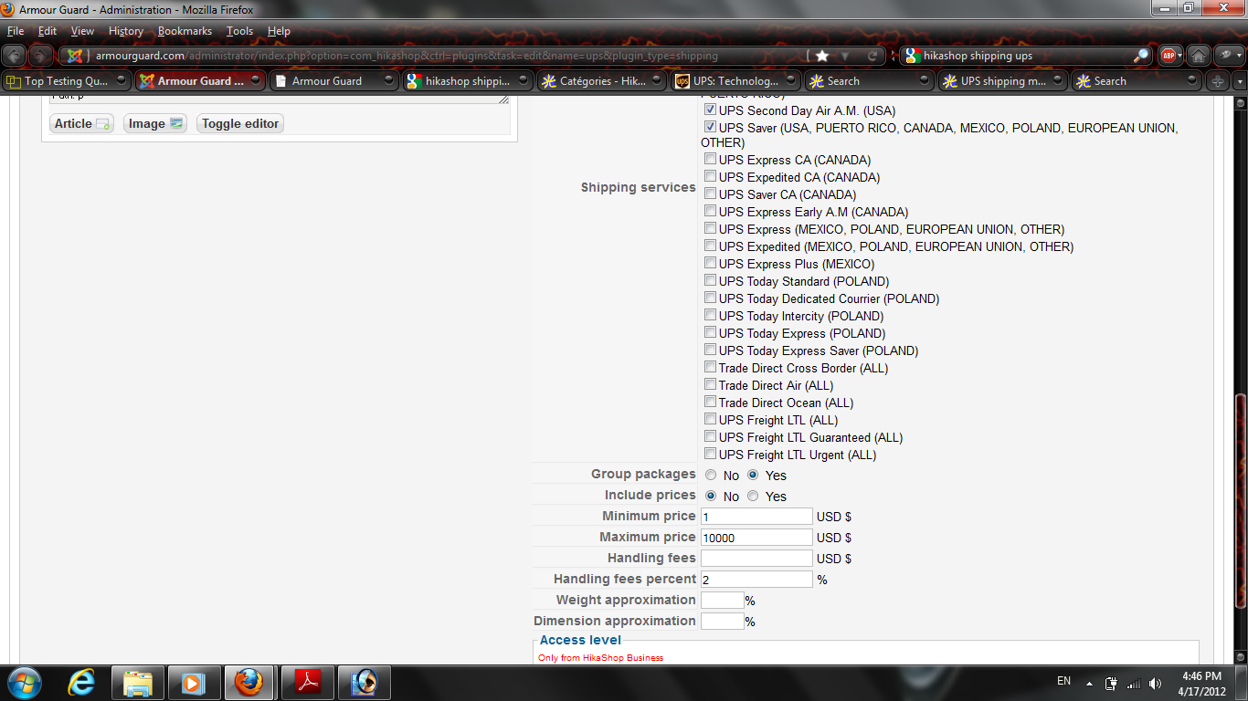The width and height of the screenshot is (1248, 701).
Task: Launch Internet Explorer from the taskbar
Action: [x=82, y=682]
